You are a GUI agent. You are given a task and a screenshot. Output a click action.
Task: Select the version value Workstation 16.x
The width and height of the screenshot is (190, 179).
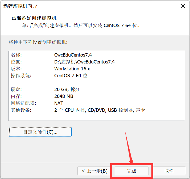tap(72, 69)
